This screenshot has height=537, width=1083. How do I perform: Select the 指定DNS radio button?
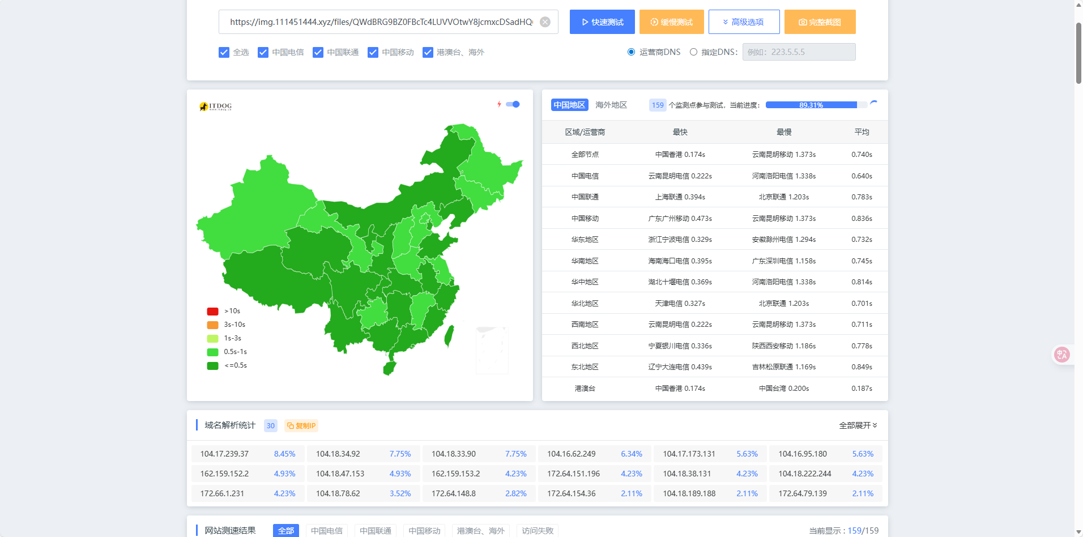[x=693, y=52]
